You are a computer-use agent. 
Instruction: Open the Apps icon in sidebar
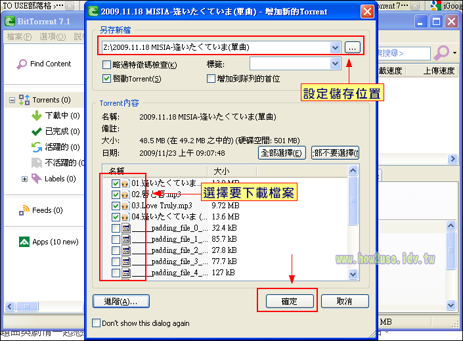click(24, 242)
